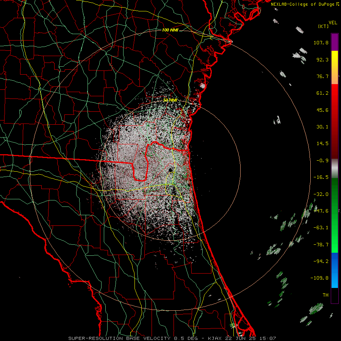This screenshot has height=341, width=341.
Task: Click the -32.0 velocity scale value
Action: click(321, 194)
